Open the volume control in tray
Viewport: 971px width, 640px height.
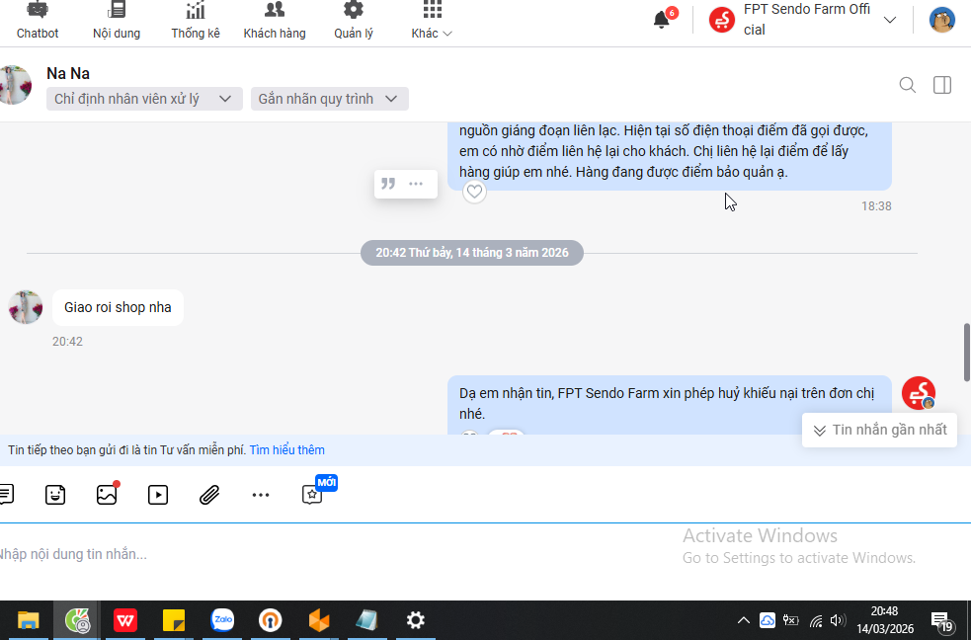point(838,620)
